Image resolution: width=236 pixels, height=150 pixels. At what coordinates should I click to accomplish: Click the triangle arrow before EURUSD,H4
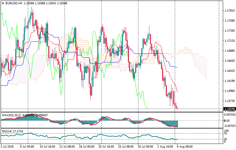pos(3,3)
